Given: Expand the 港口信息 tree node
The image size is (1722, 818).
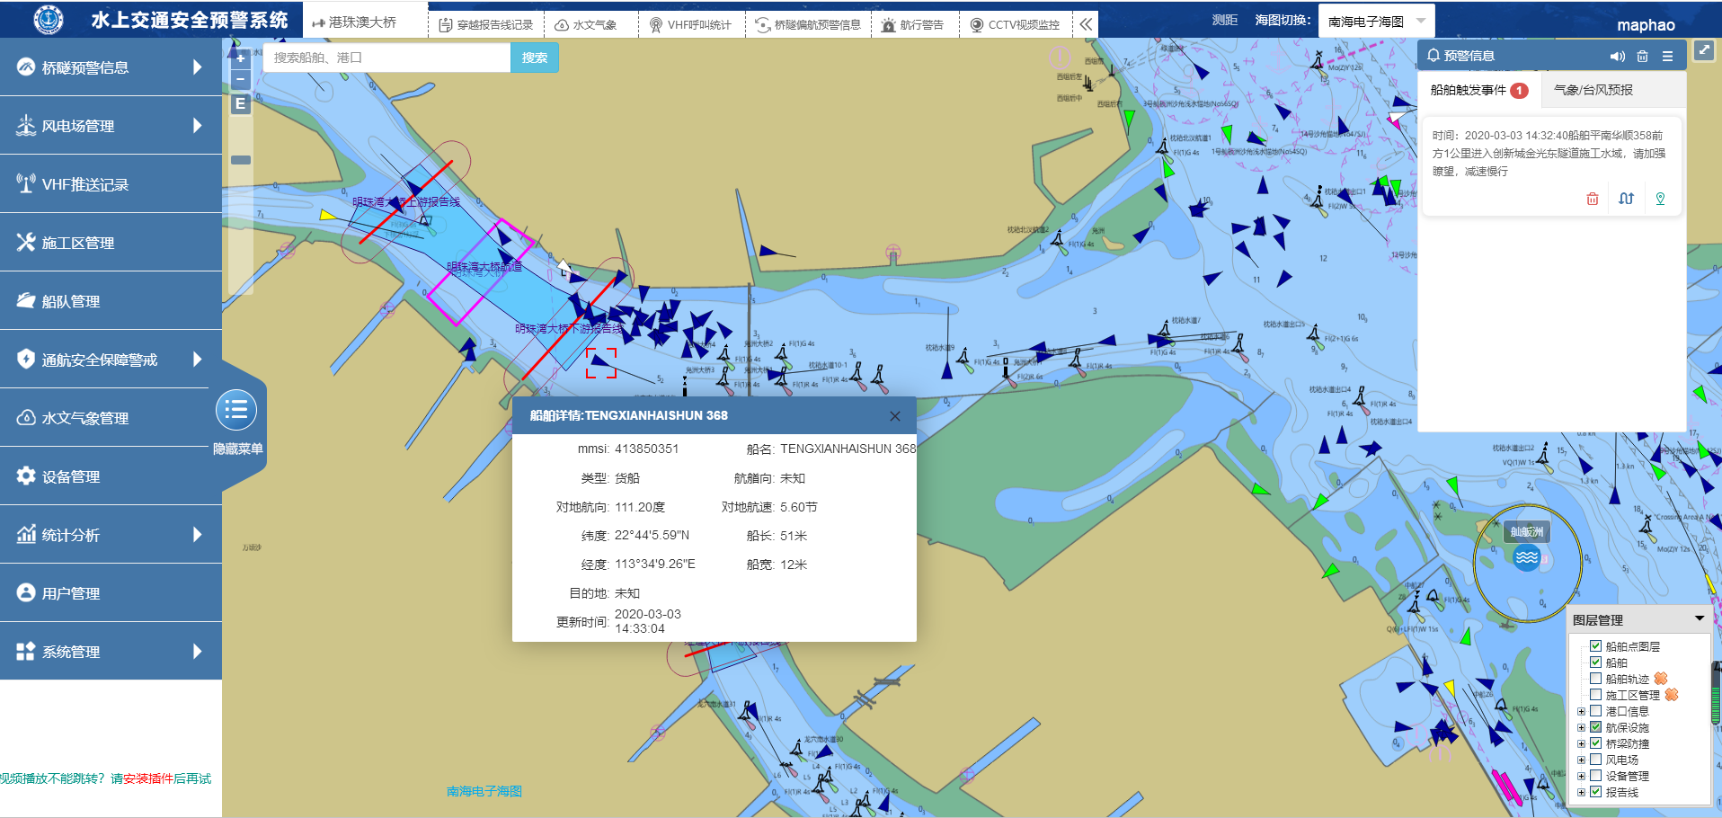Looking at the screenshot, I should [x=1581, y=711].
